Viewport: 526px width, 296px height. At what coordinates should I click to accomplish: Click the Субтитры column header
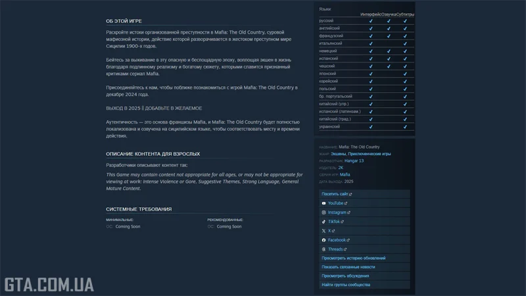(405, 14)
